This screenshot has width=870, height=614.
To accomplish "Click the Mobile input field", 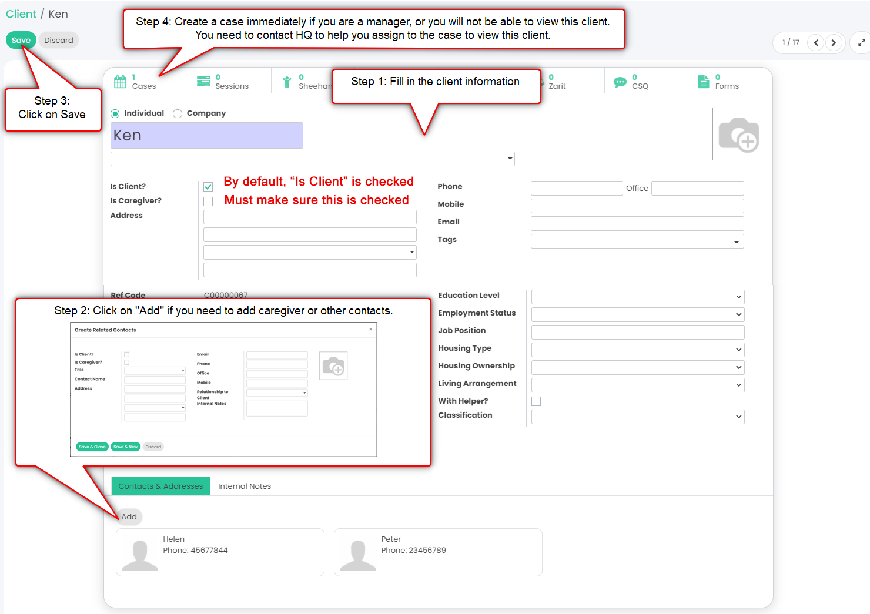I will pyautogui.click(x=637, y=206).
